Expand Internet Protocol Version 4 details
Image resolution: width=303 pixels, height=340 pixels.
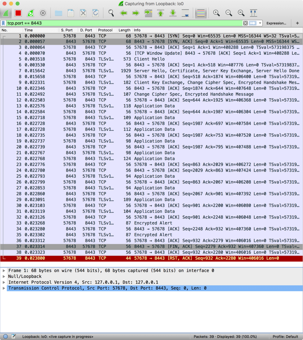point(4,282)
